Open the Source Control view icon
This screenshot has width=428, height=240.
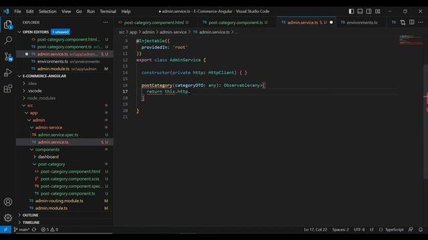(x=8, y=57)
